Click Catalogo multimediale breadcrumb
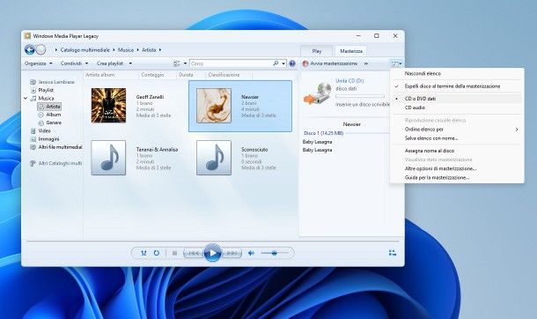 [x=85, y=50]
